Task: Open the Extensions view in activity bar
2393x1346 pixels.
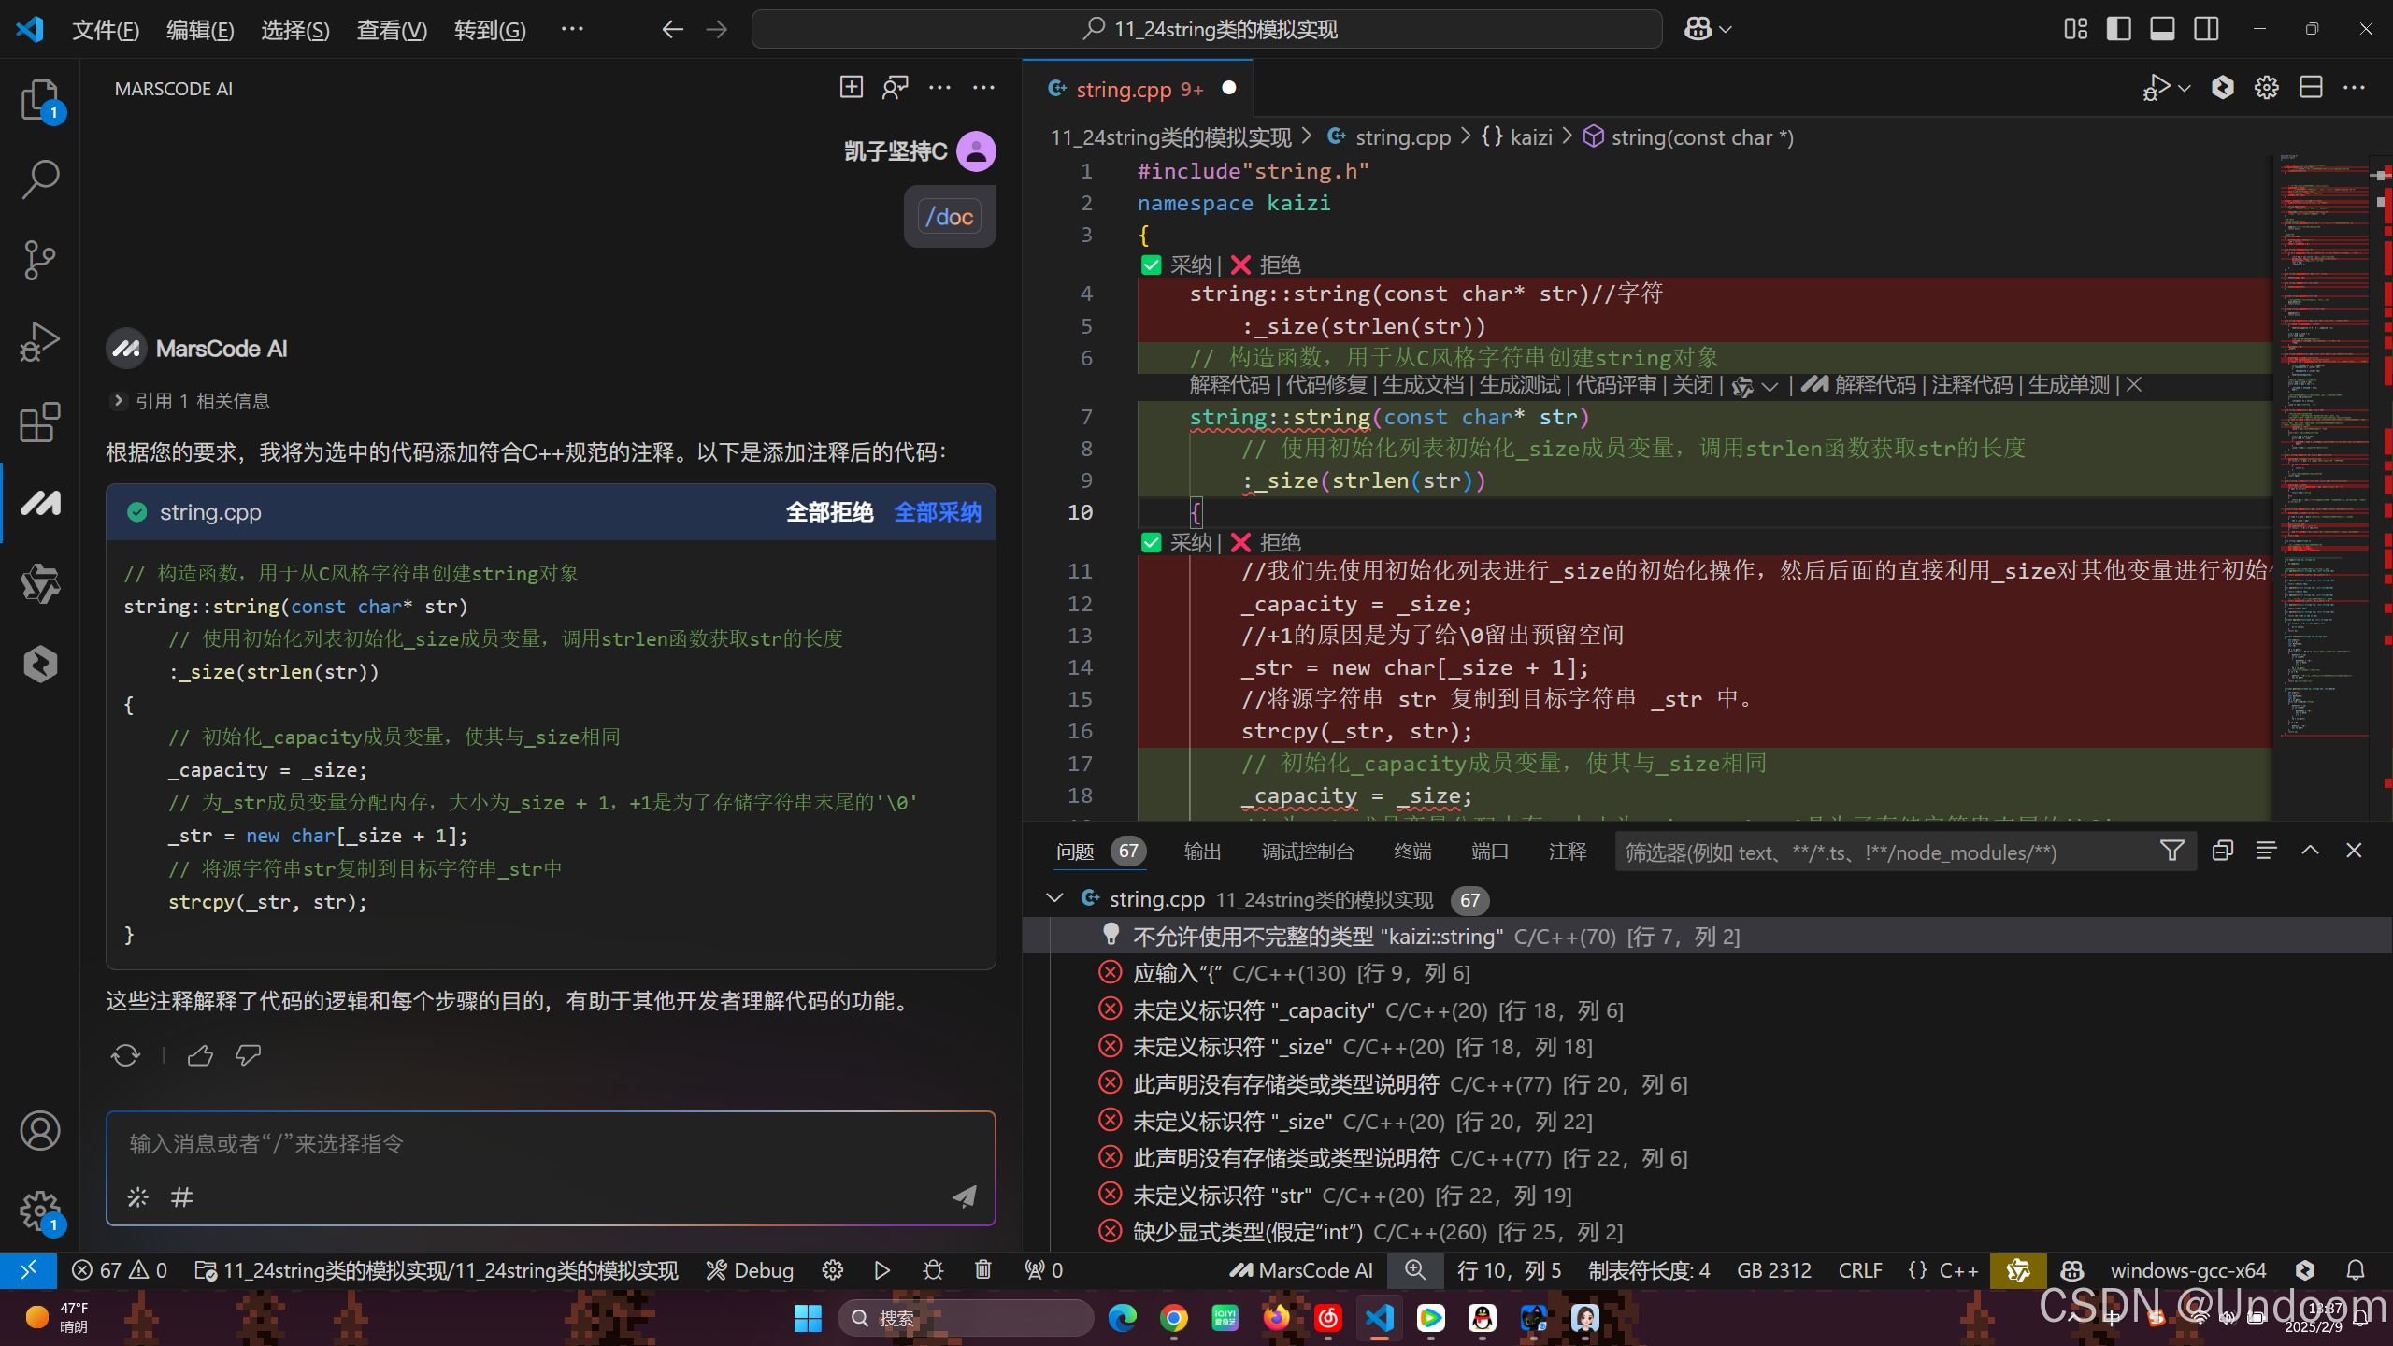Action: tap(39, 422)
